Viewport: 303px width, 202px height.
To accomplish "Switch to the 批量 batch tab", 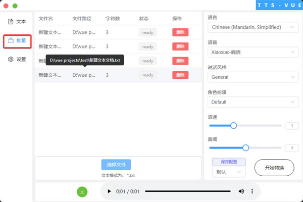I will pos(17,40).
